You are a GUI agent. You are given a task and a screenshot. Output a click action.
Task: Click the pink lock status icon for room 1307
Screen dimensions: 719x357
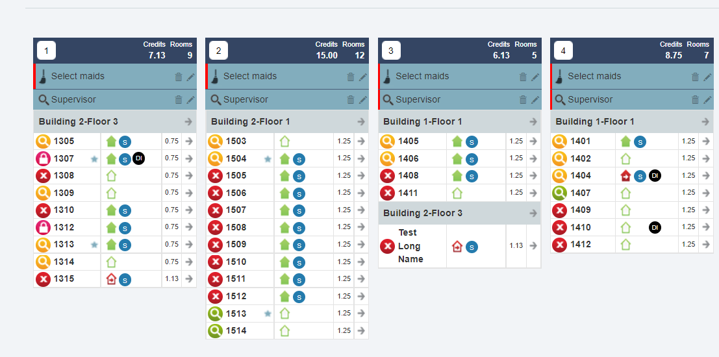[x=43, y=158]
